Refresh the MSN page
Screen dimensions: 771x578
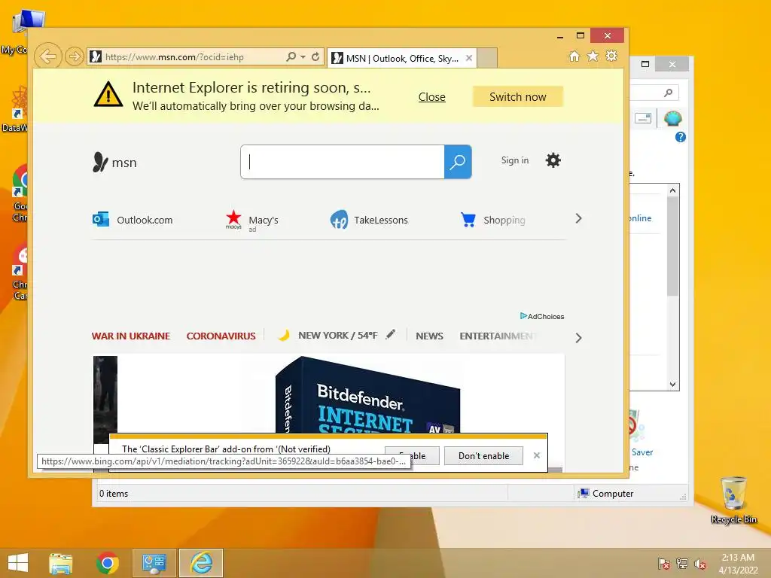tap(315, 57)
